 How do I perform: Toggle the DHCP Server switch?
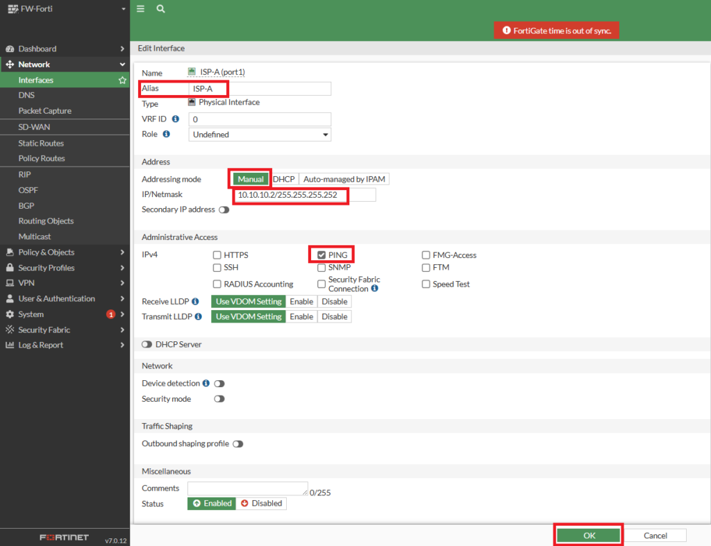click(x=147, y=345)
